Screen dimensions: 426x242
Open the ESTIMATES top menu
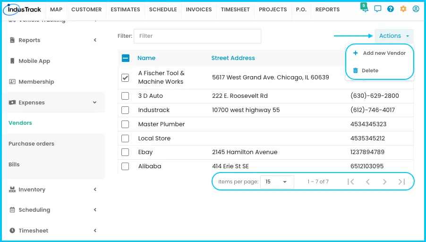point(125,9)
